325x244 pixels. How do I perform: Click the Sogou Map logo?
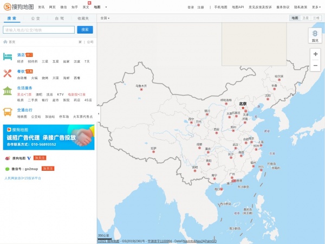(x=18, y=7)
